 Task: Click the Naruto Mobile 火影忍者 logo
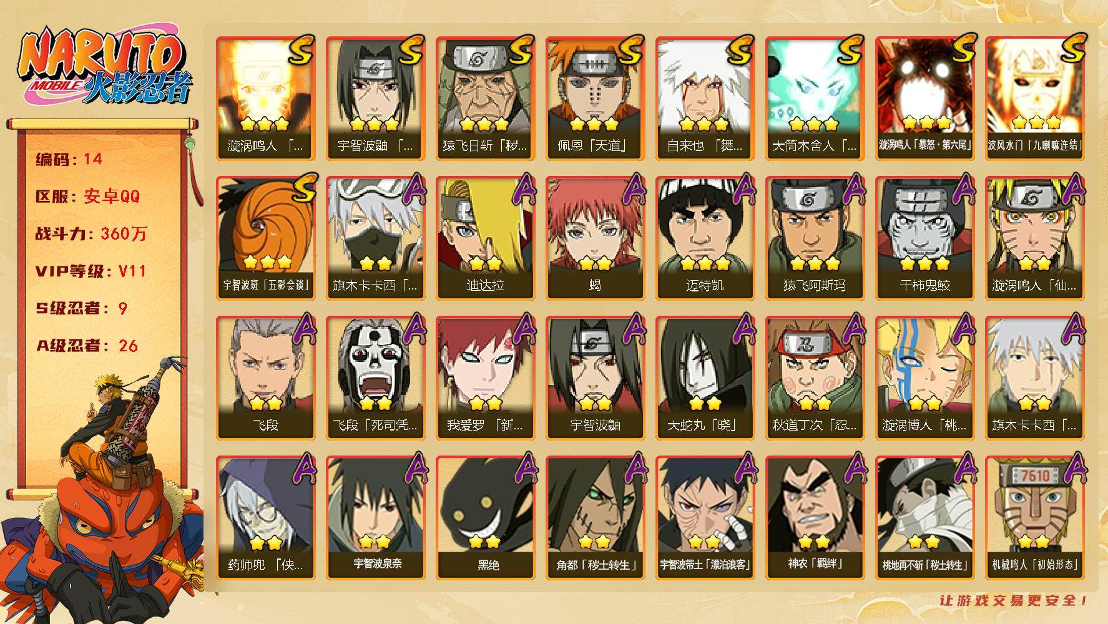point(103,66)
